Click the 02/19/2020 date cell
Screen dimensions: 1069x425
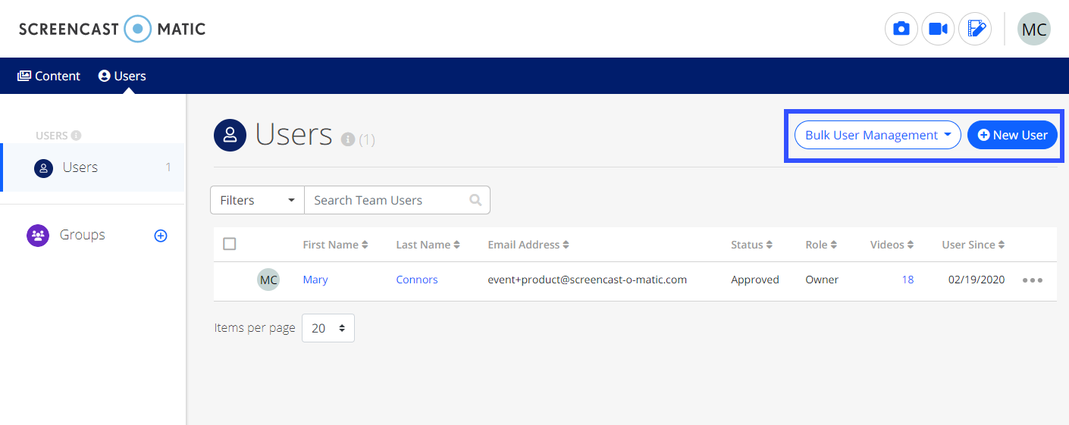coord(977,280)
